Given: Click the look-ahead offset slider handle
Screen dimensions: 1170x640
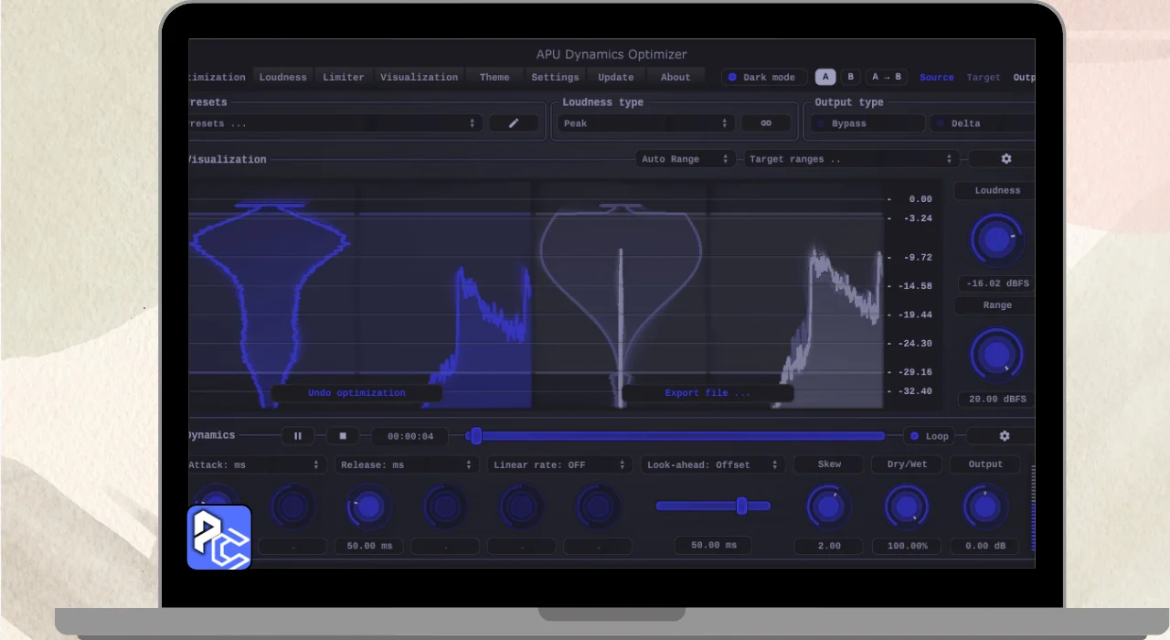Looking at the screenshot, I should tap(742, 506).
